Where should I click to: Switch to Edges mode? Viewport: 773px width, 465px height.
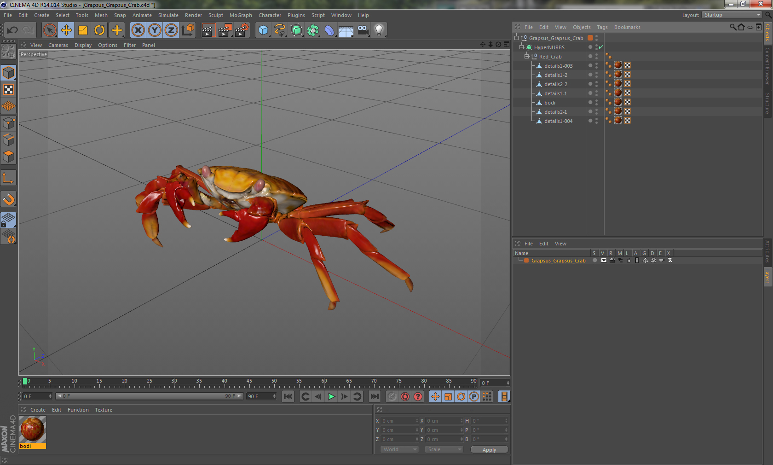pos(8,140)
